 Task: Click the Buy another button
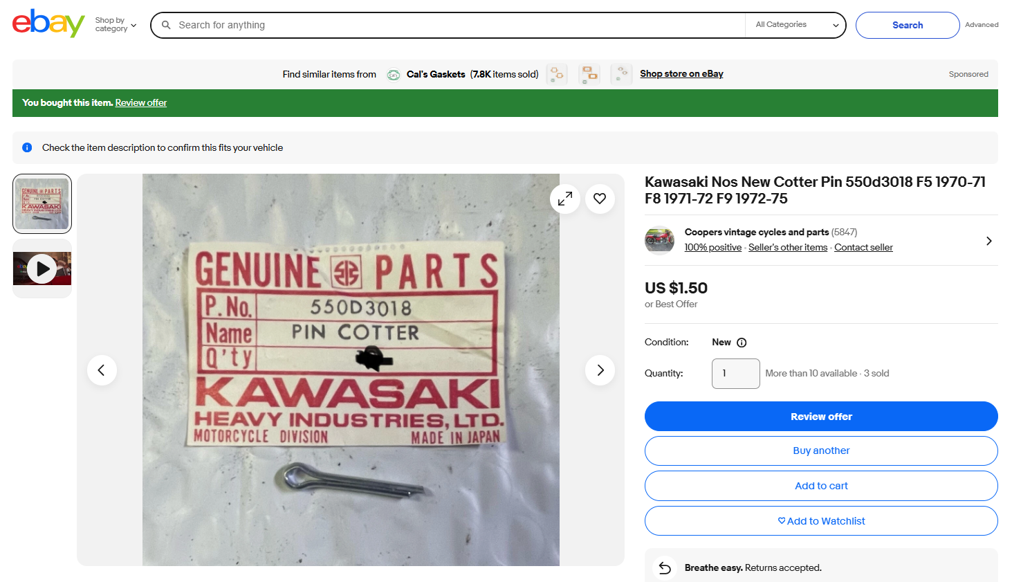[x=821, y=451]
